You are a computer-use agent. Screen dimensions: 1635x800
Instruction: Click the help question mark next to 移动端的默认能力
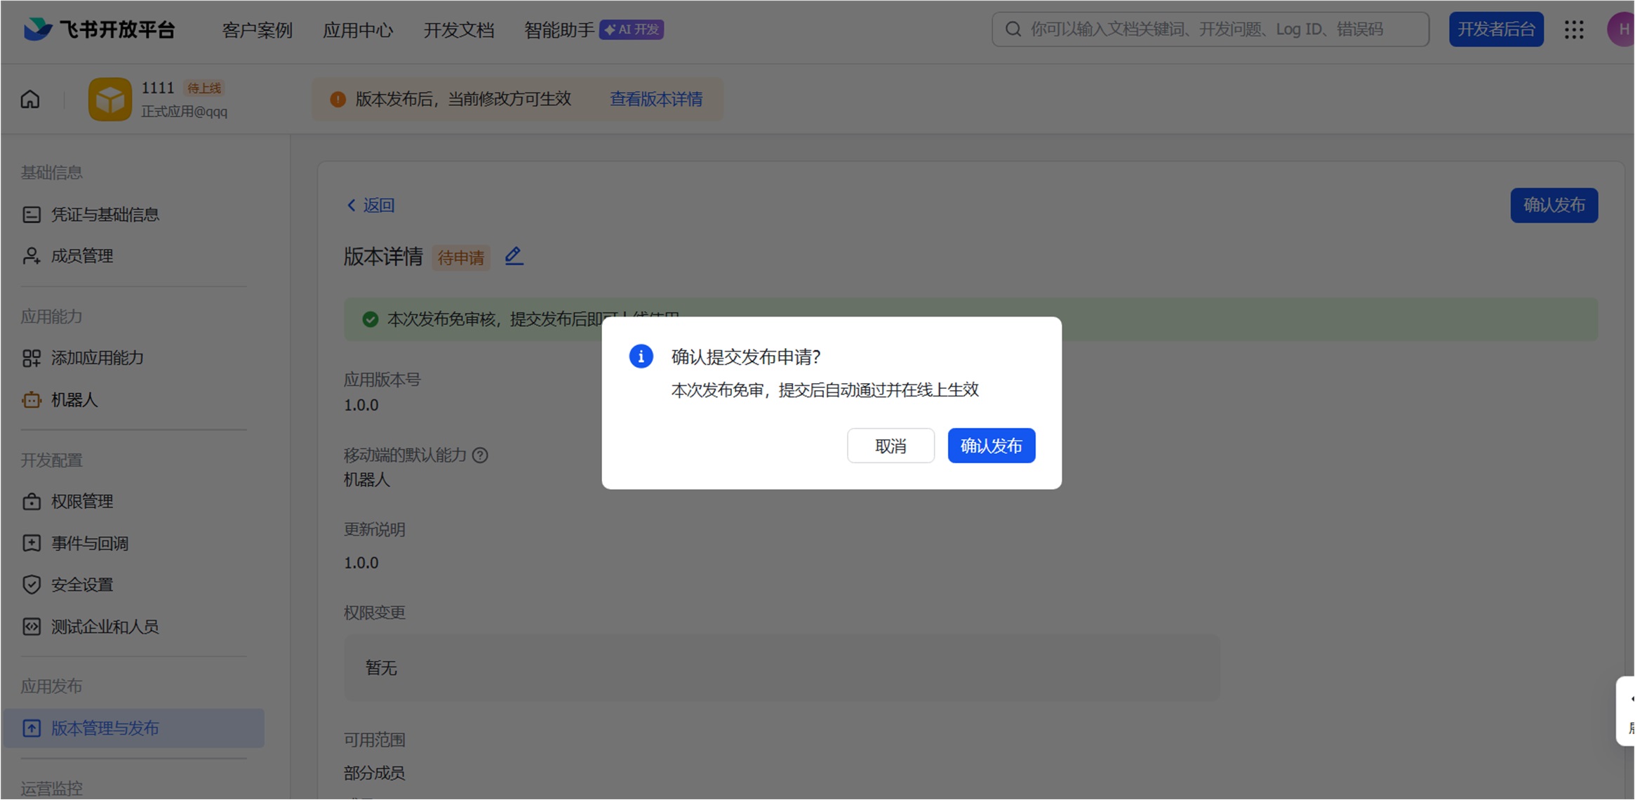pos(480,455)
